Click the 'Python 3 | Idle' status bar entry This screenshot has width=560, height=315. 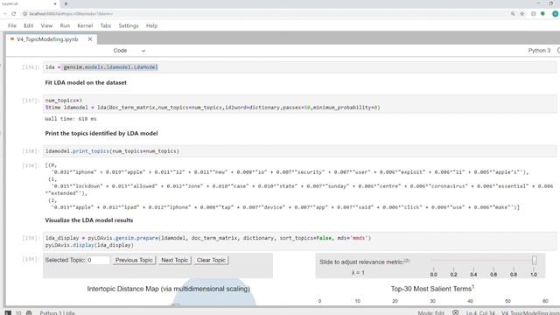point(57,312)
